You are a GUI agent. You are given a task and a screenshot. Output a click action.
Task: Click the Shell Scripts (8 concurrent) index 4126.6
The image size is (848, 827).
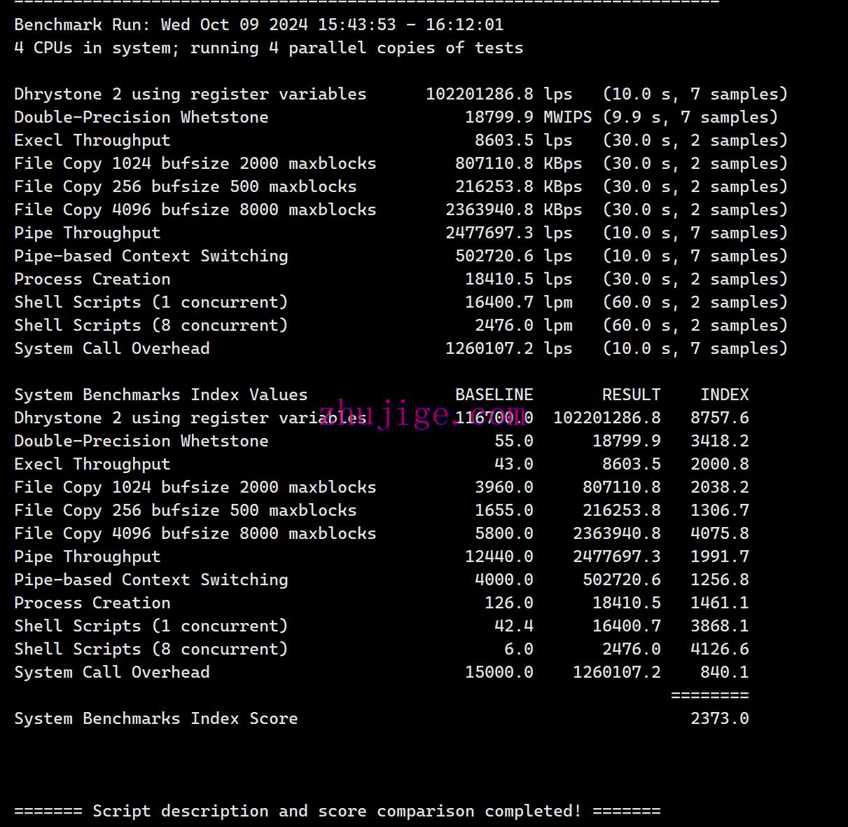[x=719, y=649]
